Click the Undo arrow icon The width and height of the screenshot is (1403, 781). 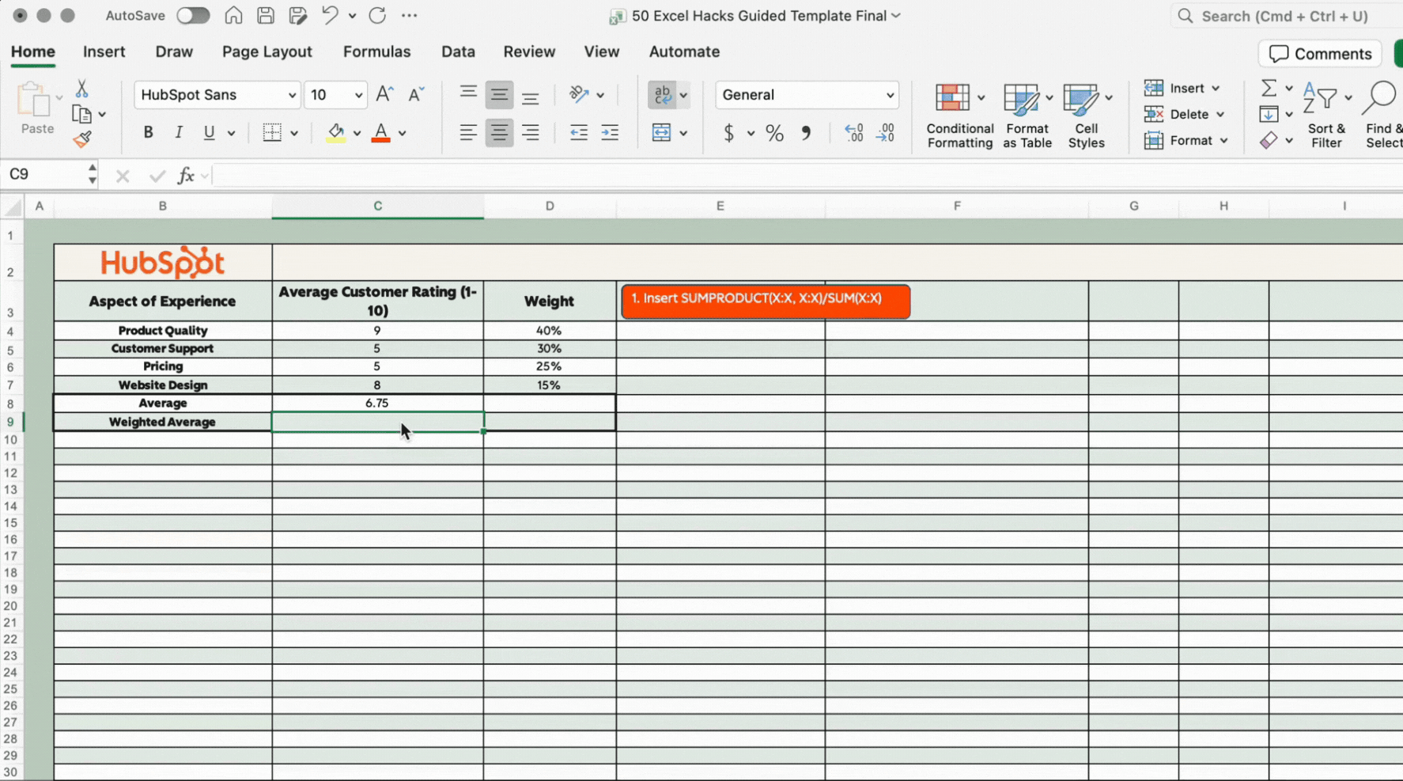[330, 16]
